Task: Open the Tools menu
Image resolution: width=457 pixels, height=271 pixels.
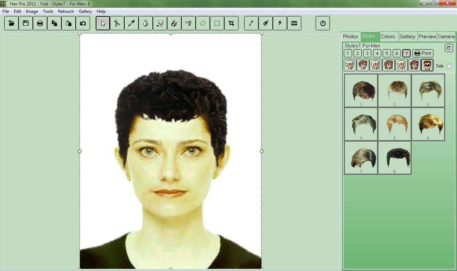Action: point(48,11)
